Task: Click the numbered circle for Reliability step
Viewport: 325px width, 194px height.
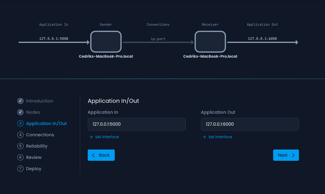Action: 20,146
